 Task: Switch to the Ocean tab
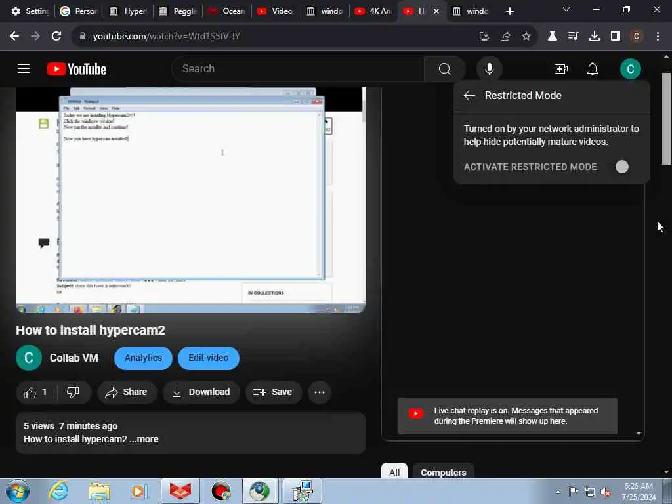[x=227, y=11]
